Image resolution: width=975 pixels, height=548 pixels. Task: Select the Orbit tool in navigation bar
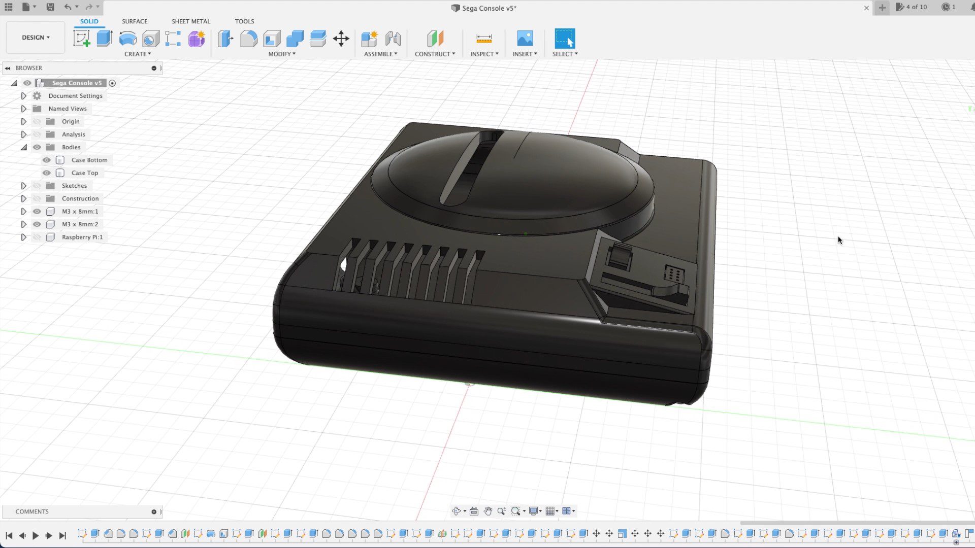pos(457,511)
